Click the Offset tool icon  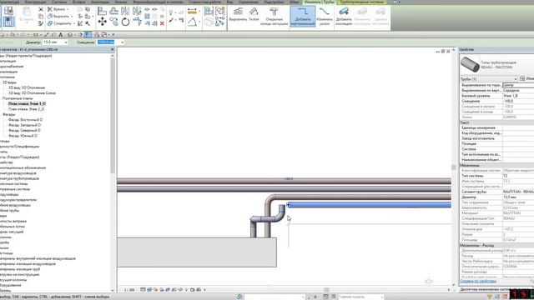click(113, 11)
